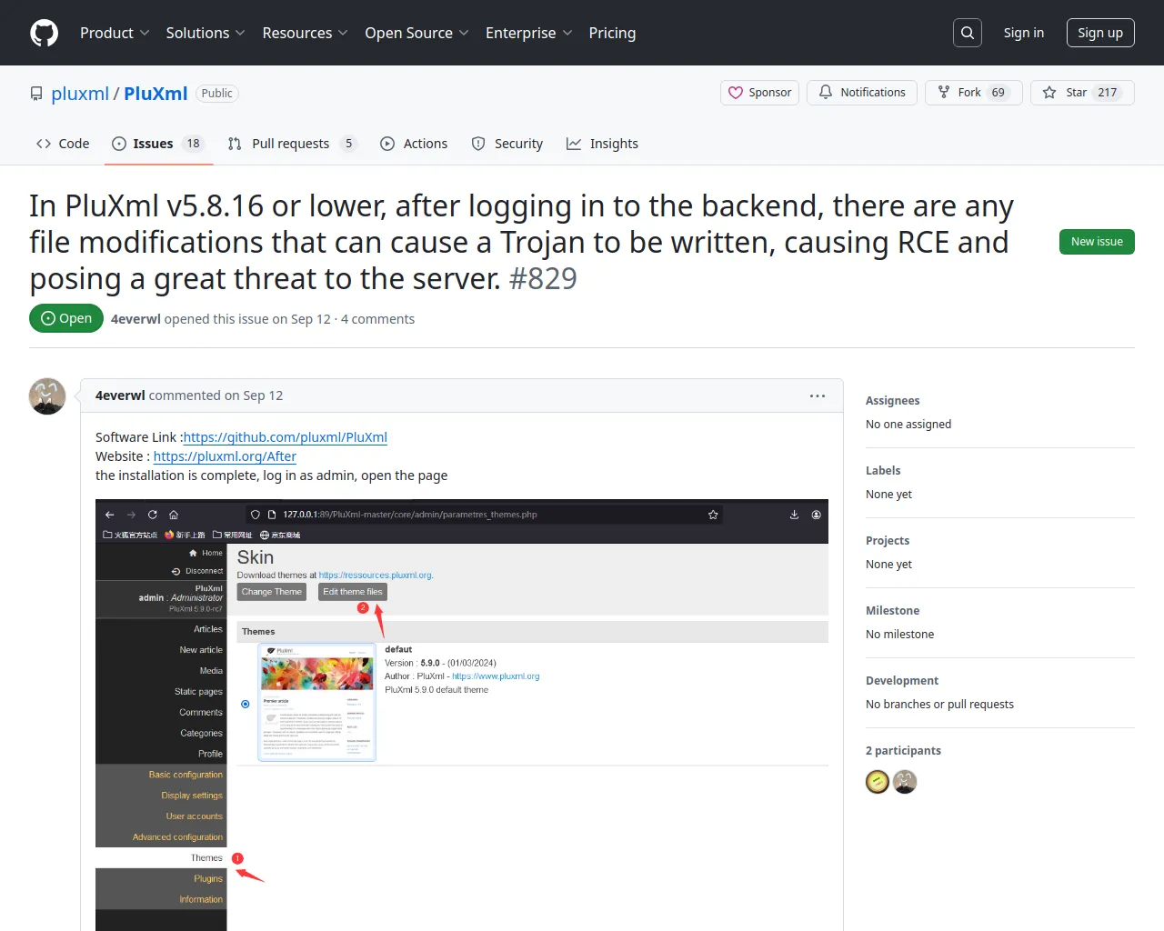Expand the Resources dropdown

(x=305, y=33)
